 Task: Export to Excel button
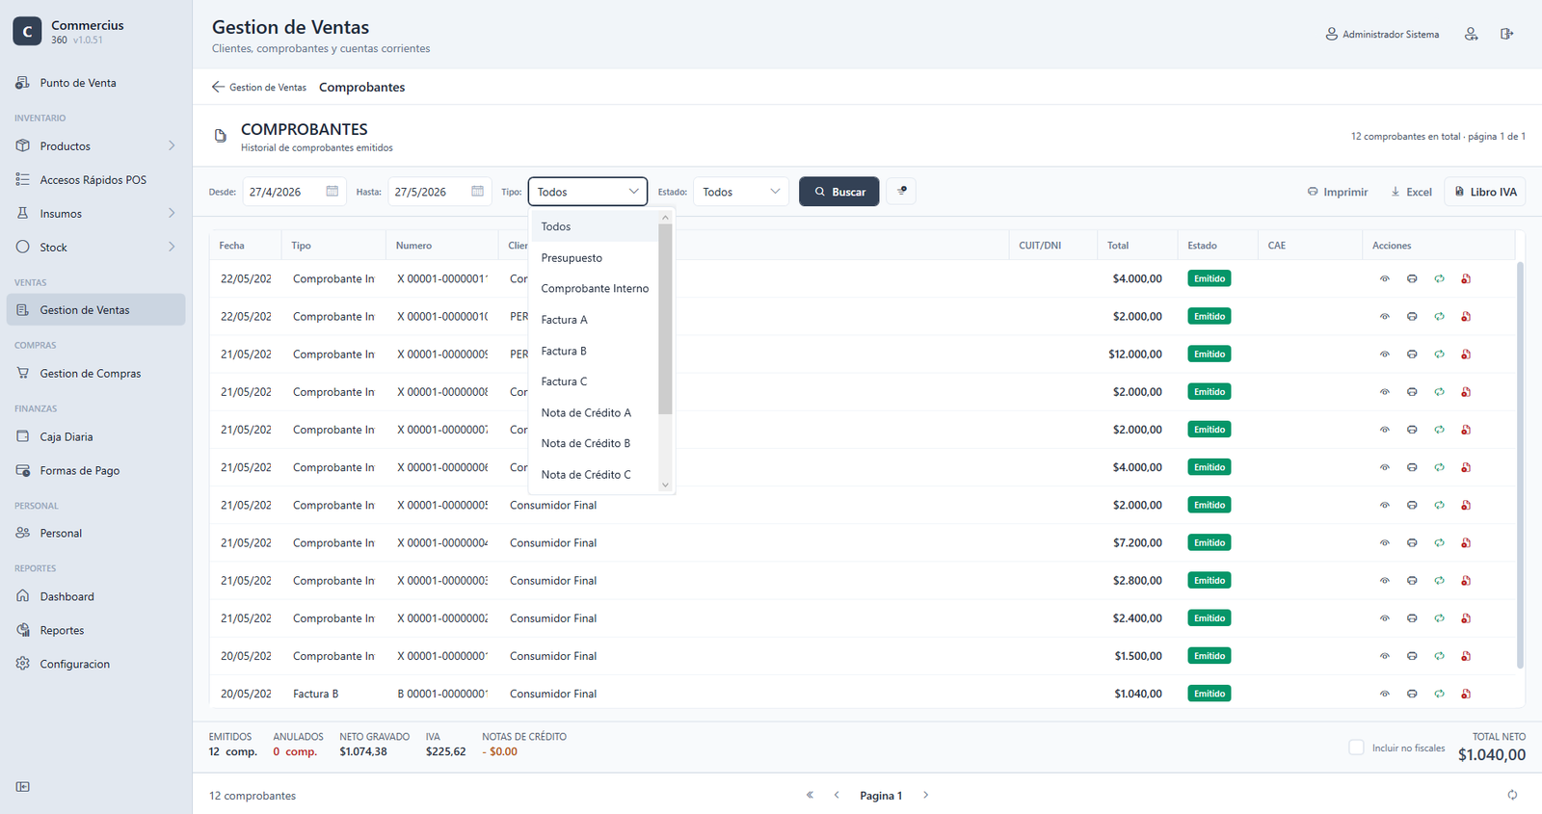(1411, 192)
